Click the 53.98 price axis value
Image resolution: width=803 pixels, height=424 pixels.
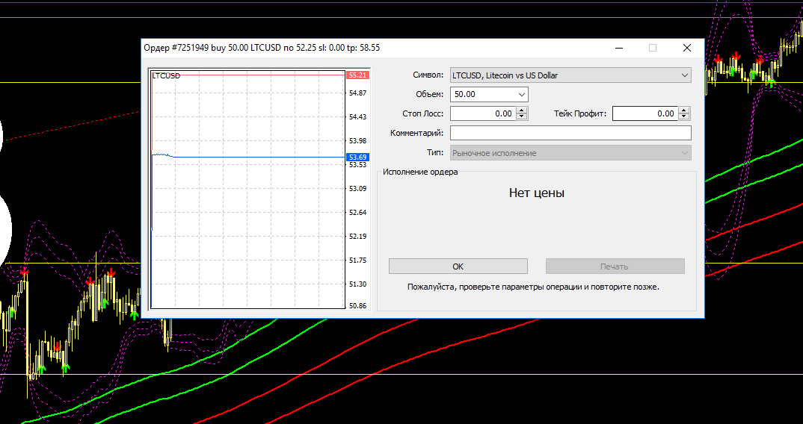[357, 140]
